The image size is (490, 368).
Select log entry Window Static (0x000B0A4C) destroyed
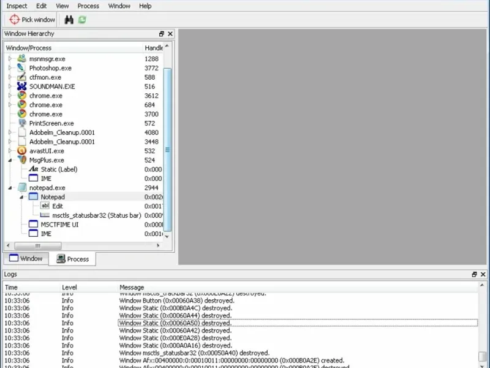point(176,308)
